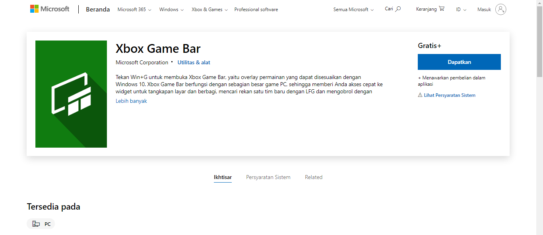Click the Cari search magnifier
Screen dimensions: 543x235
(x=398, y=9)
